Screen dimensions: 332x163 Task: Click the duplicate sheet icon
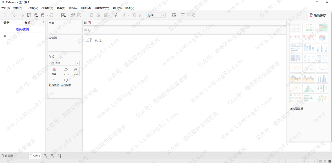point(73,15)
